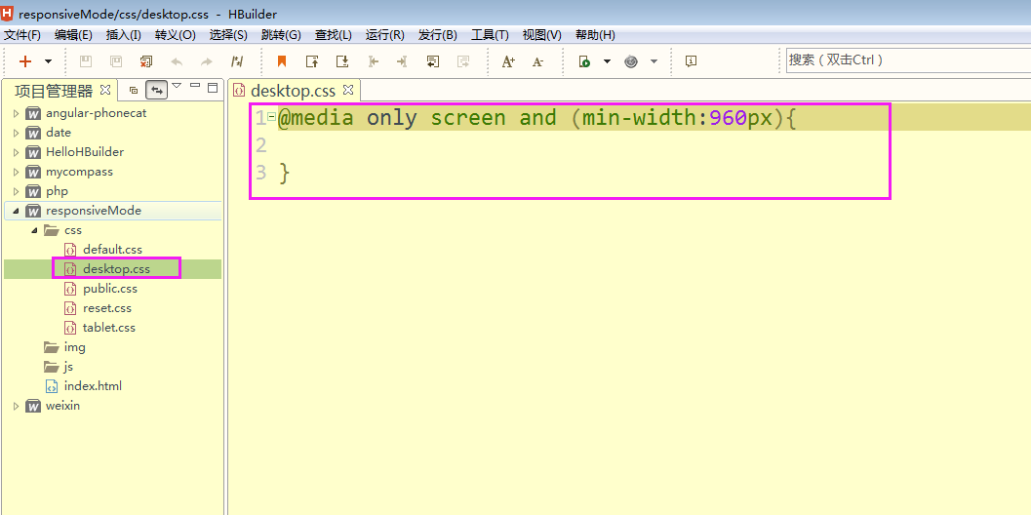Click the info bubble icon in toolbar
Screen dimensions: 1031x515
(691, 61)
